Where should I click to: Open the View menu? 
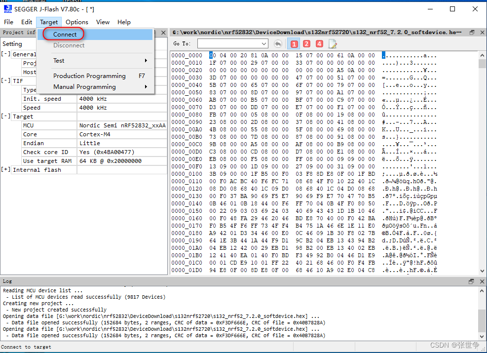click(x=103, y=22)
